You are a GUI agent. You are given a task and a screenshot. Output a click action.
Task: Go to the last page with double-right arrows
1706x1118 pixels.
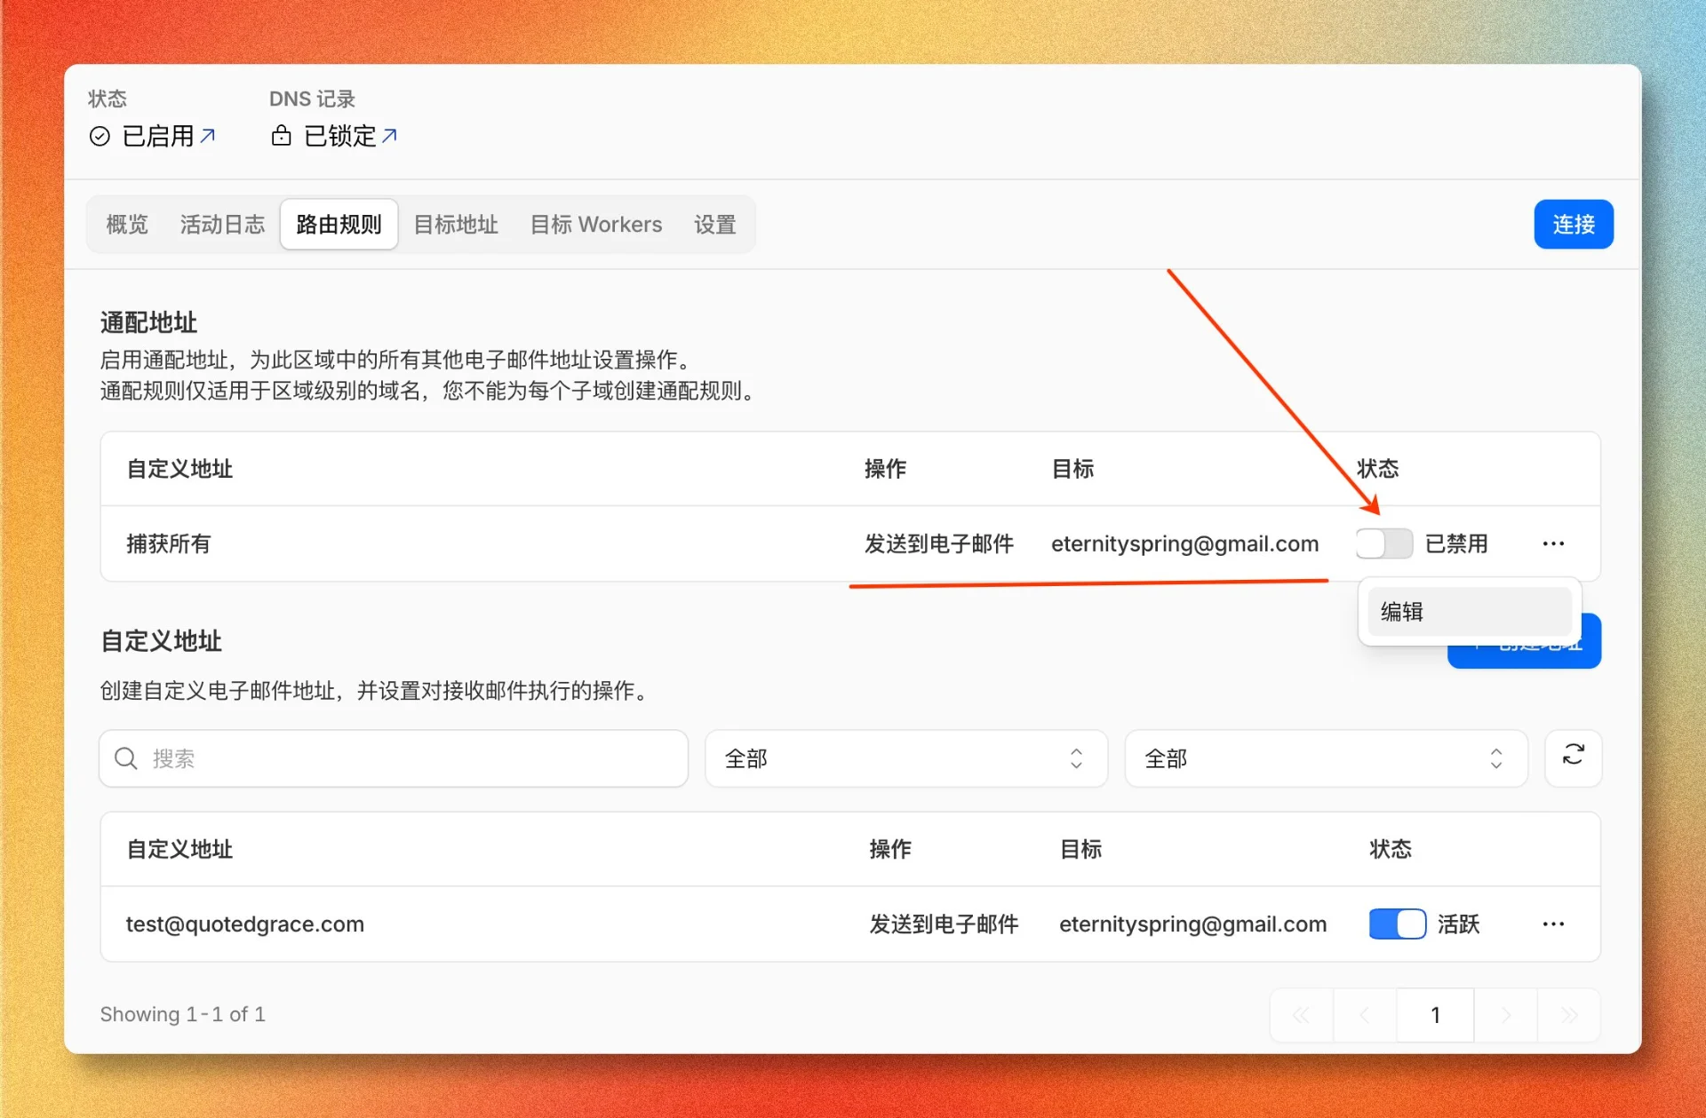(1569, 1015)
